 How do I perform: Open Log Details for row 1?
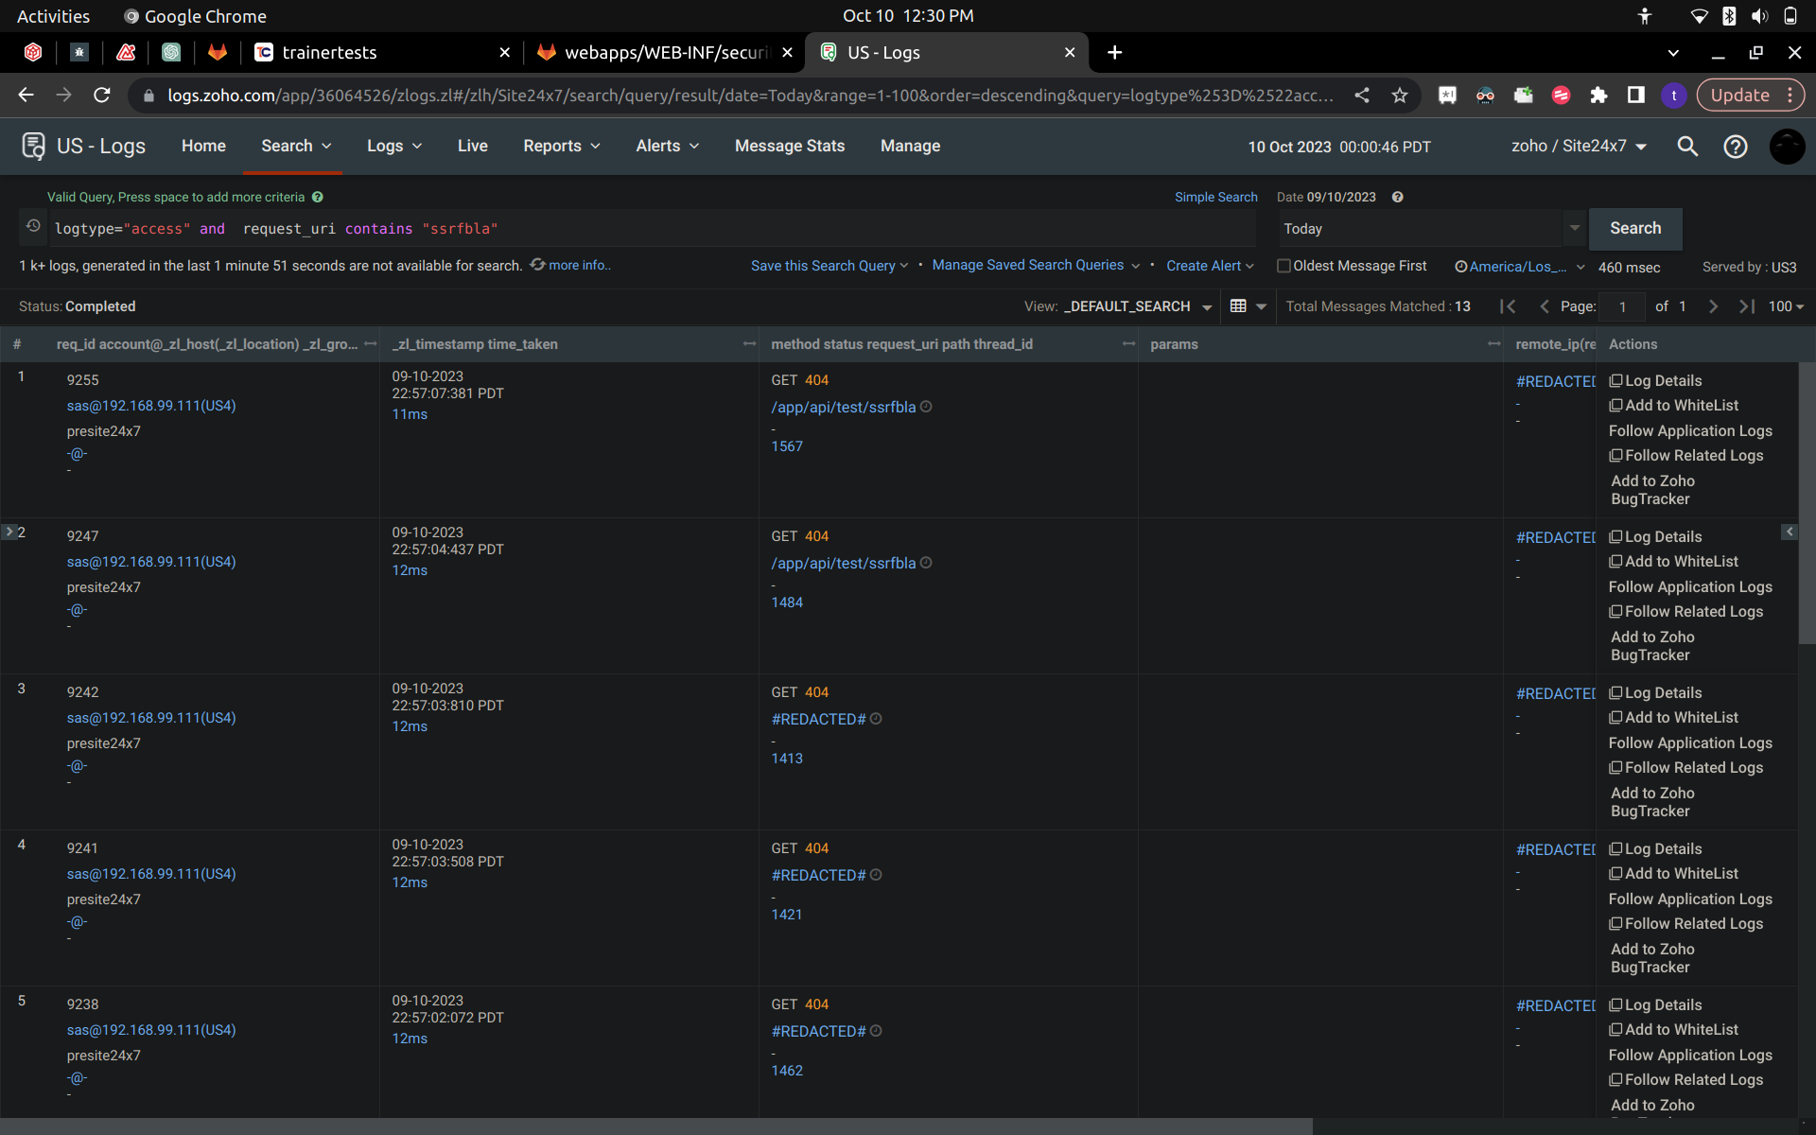1655,380
